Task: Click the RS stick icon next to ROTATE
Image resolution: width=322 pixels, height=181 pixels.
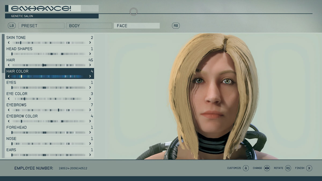Action: tap(288, 168)
